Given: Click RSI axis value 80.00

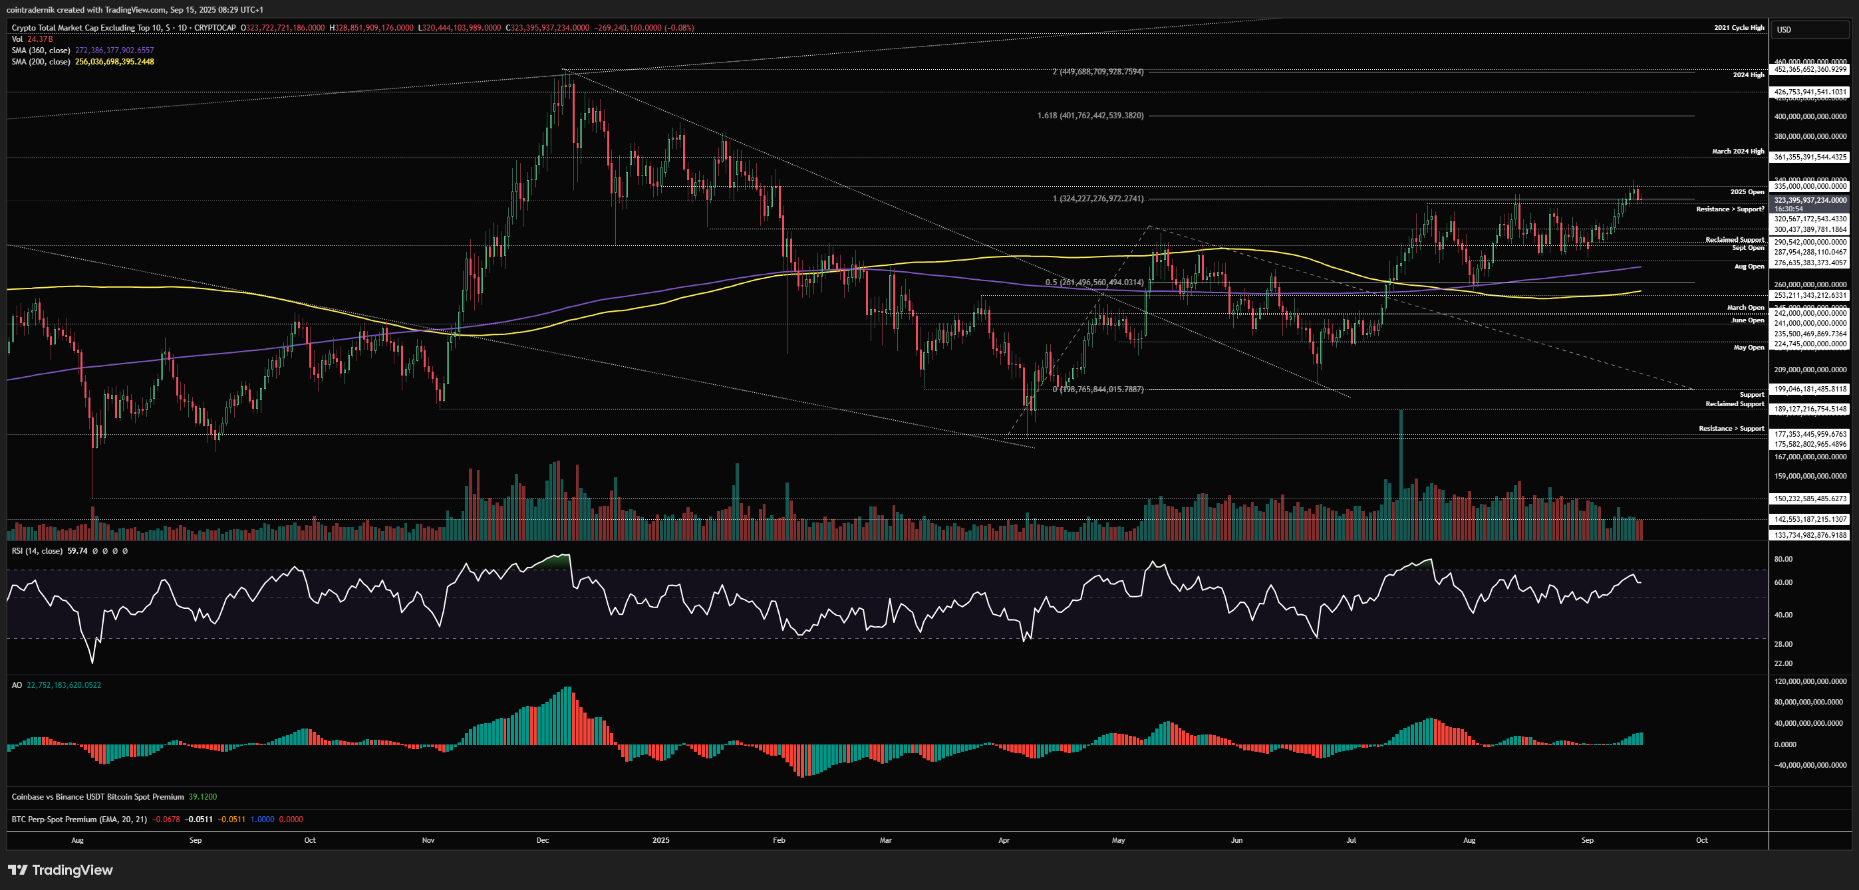Looking at the screenshot, I should tap(1783, 560).
